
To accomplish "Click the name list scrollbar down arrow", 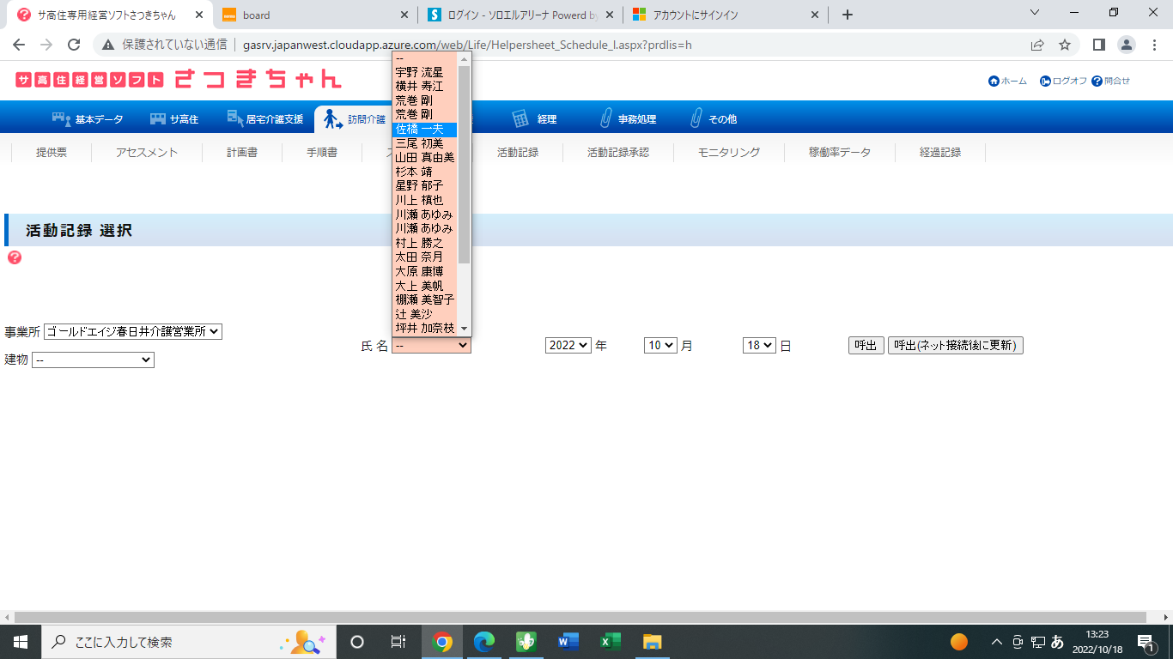I will click(x=465, y=329).
